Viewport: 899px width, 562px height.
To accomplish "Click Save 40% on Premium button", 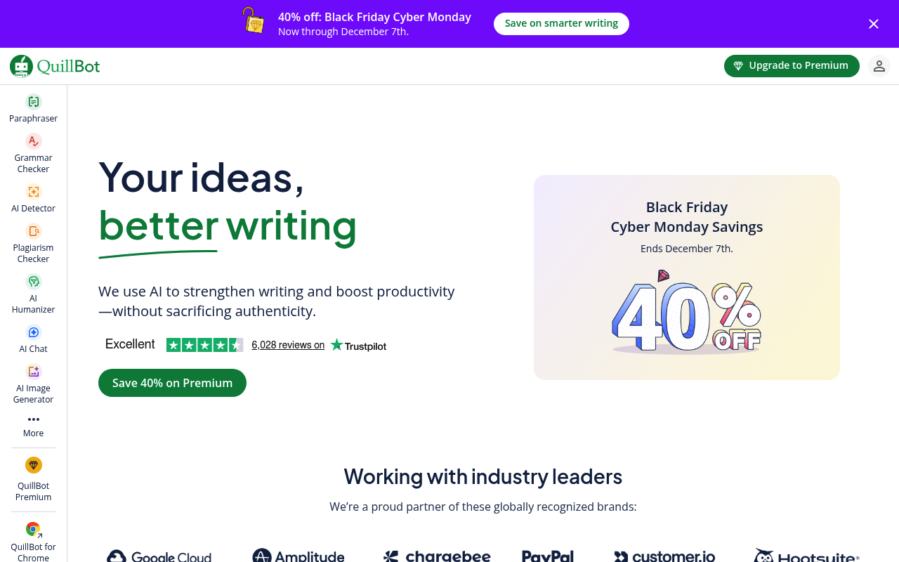I will tap(172, 383).
